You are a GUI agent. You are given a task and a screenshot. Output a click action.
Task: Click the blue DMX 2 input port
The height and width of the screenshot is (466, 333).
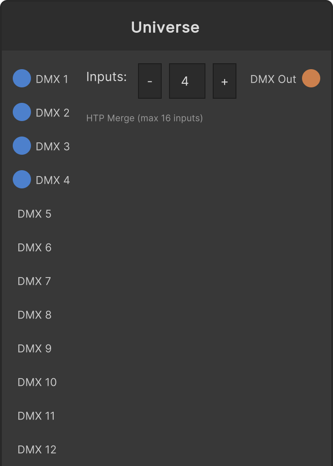pos(22,112)
